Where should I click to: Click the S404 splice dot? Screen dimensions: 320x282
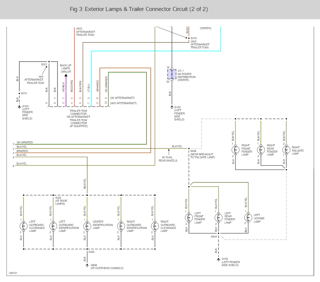(x=219, y=233)
